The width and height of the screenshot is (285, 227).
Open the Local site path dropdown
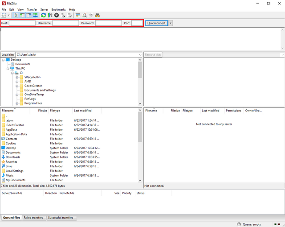tap(140, 55)
